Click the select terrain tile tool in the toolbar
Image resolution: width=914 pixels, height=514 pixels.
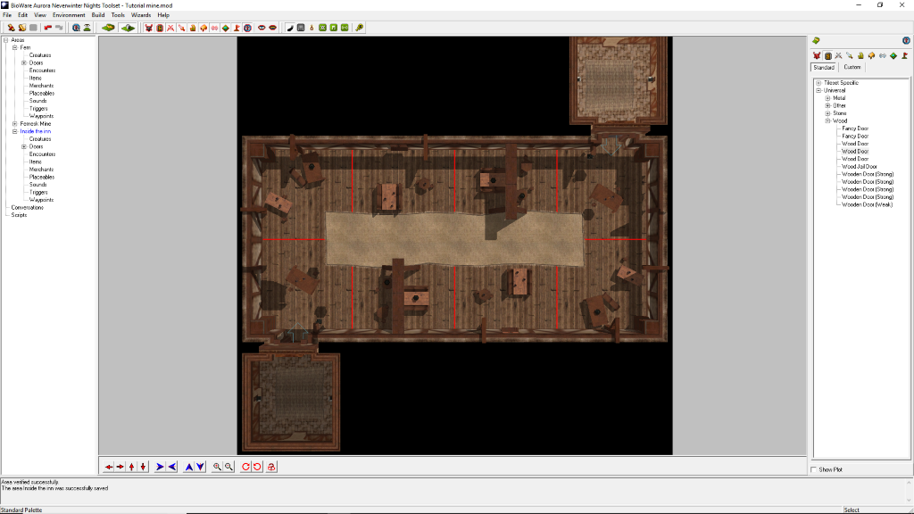[x=128, y=28]
